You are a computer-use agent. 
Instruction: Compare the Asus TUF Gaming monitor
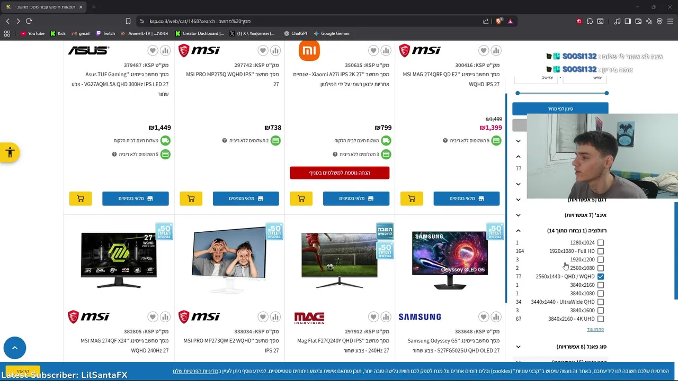coord(165,50)
